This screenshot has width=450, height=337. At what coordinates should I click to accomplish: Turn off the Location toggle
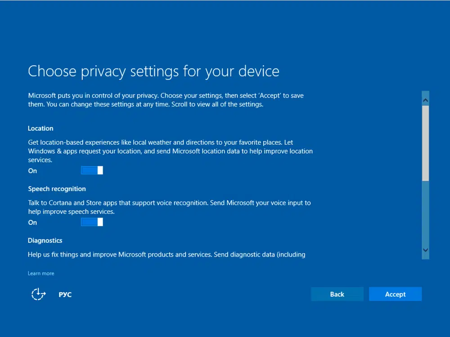click(92, 170)
